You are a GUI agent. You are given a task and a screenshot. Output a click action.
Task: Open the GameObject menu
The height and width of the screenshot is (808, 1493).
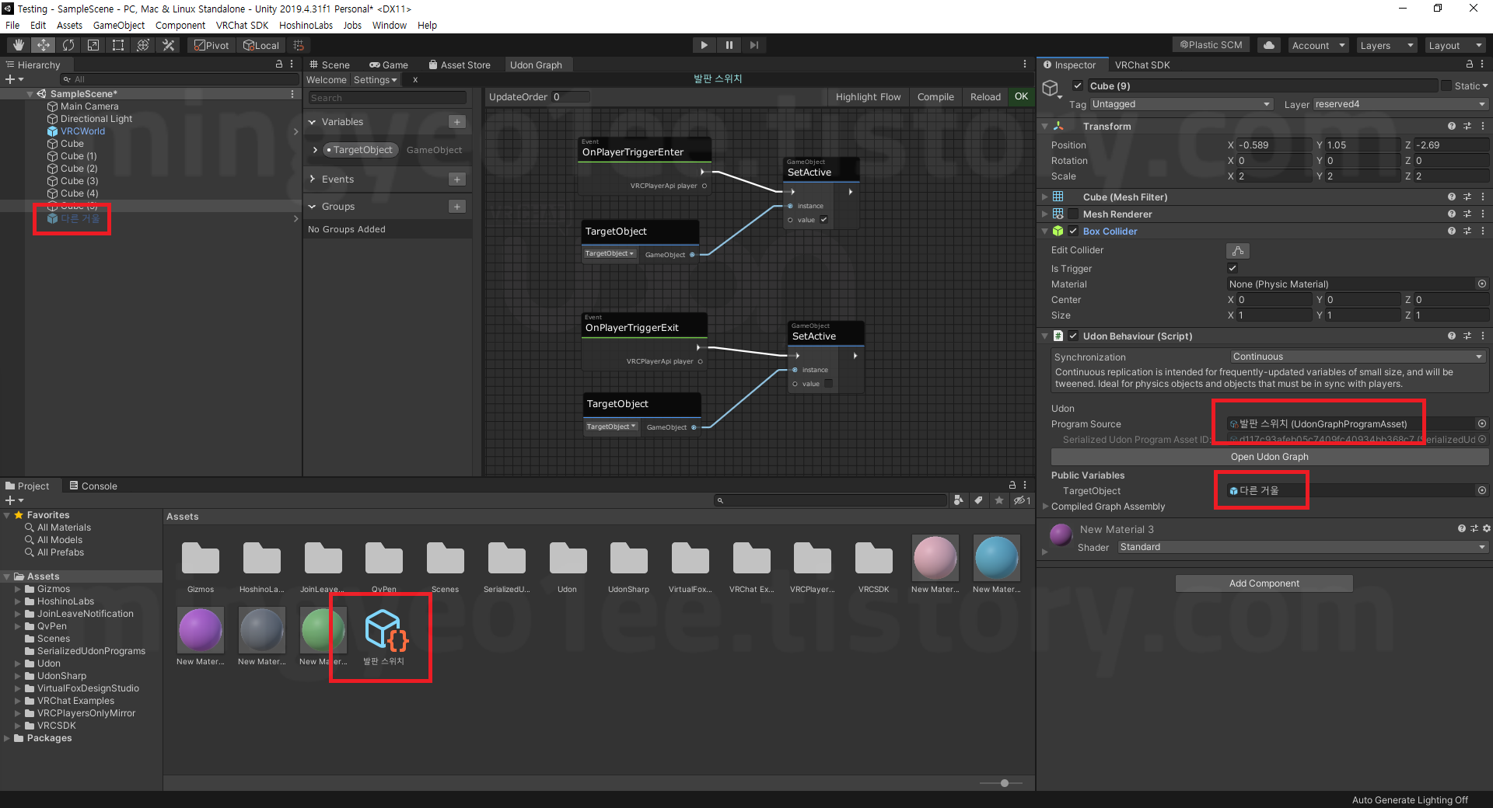pos(119,25)
